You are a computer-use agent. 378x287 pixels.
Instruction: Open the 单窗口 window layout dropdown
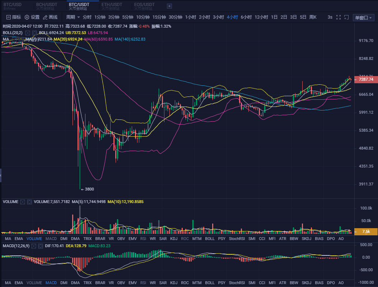coord(364,18)
